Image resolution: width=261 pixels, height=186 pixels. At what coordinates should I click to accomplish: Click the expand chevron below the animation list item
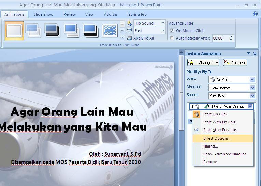[x=191, y=121]
